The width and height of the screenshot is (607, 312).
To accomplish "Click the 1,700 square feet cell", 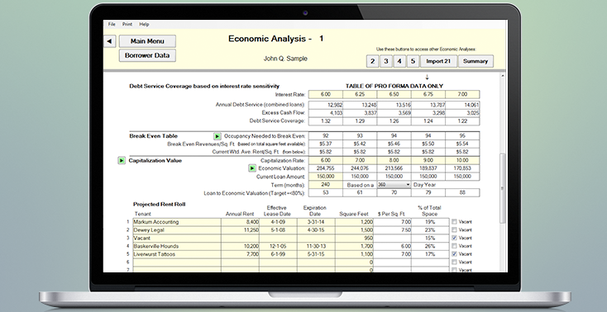I will (x=354, y=246).
